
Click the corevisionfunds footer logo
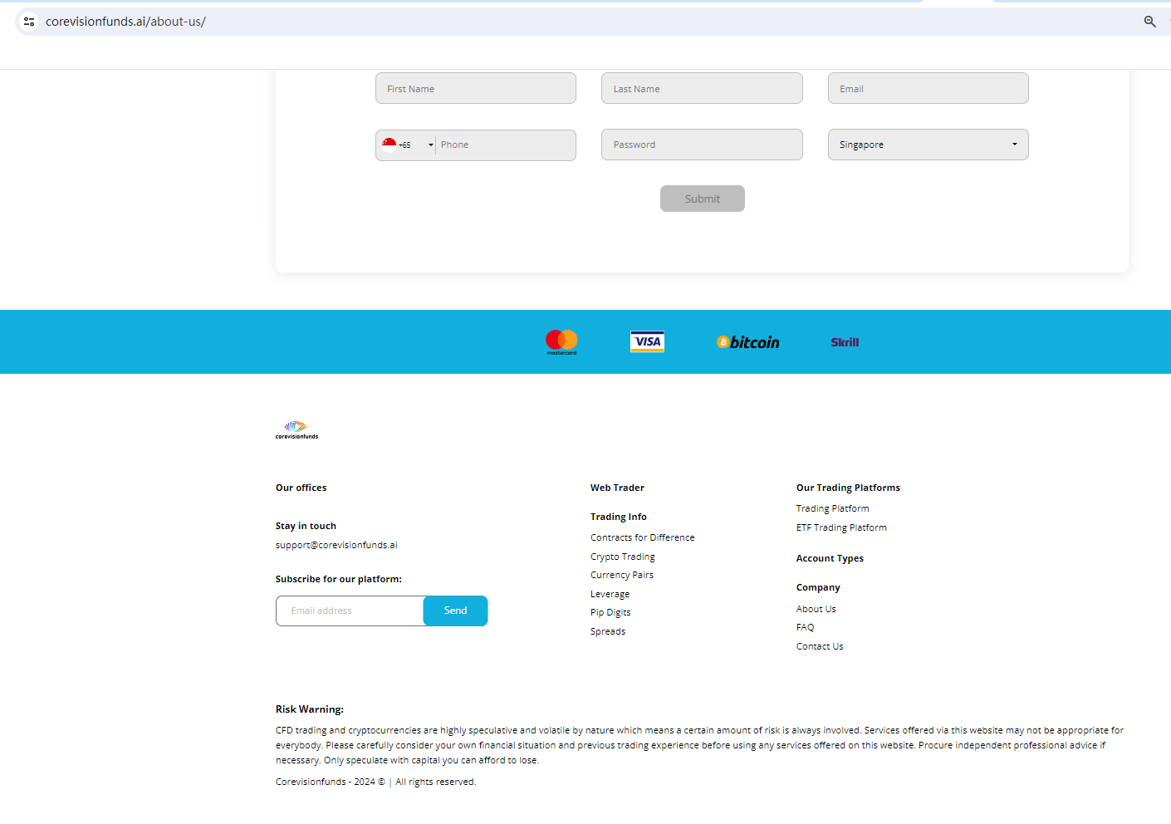(297, 429)
